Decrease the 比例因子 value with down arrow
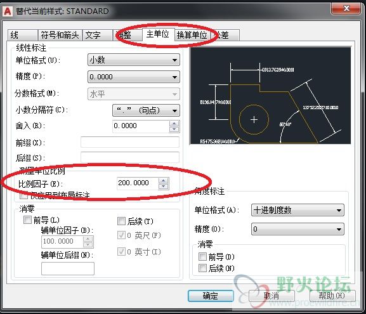 [x=164, y=186]
